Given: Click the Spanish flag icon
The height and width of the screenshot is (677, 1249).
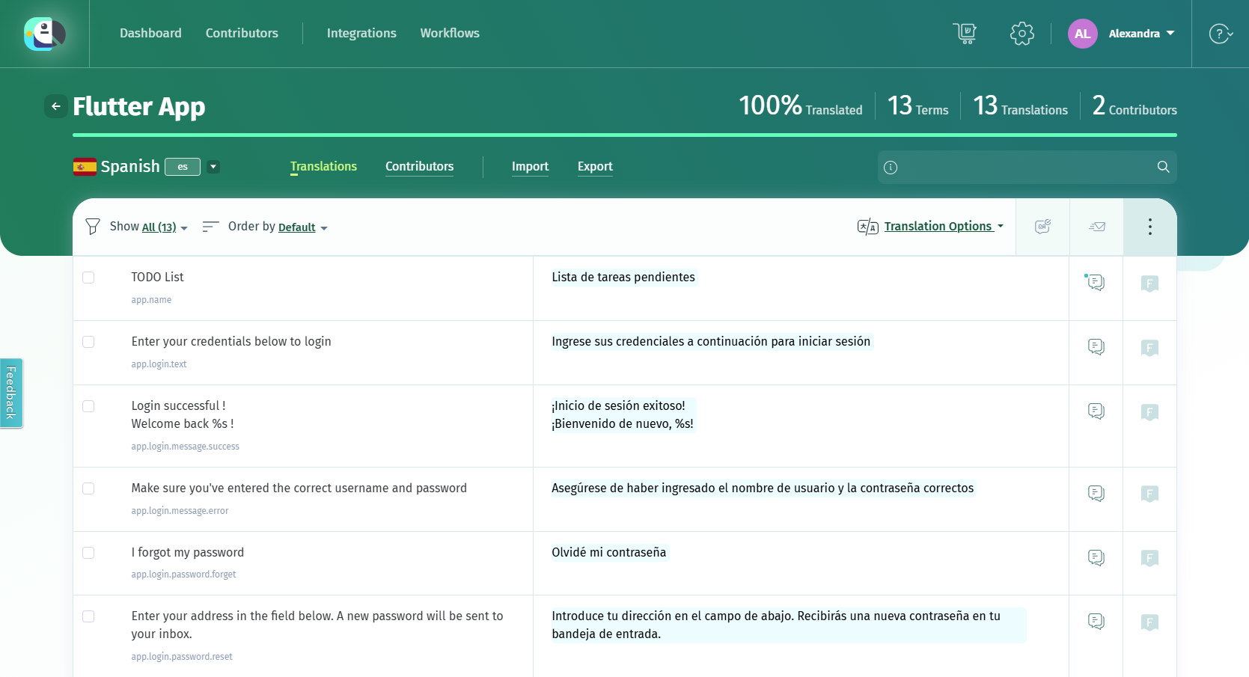Looking at the screenshot, I should pyautogui.click(x=85, y=167).
